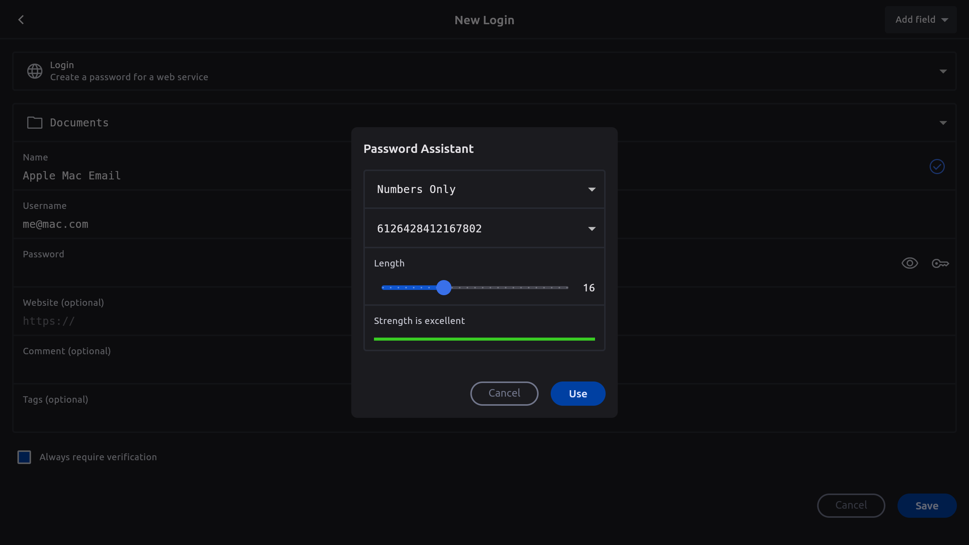
Task: Click the Length slider handle
Action: 444,288
